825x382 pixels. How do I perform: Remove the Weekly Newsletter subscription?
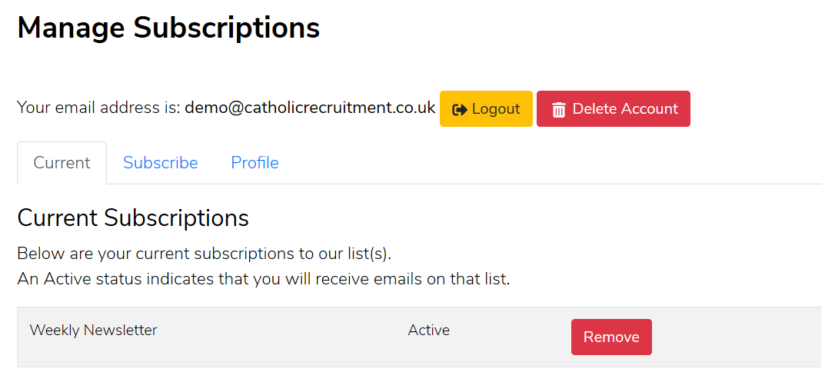(x=611, y=337)
